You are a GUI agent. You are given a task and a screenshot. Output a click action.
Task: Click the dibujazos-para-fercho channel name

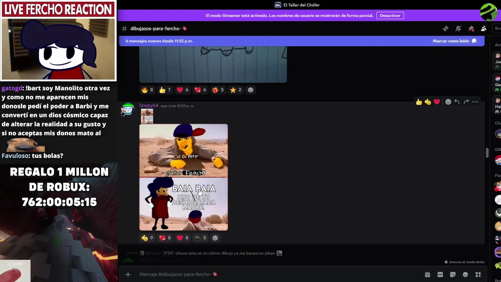click(x=158, y=29)
